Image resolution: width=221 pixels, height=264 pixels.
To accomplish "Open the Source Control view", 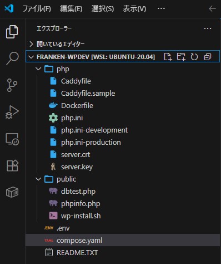I will tap(12, 85).
